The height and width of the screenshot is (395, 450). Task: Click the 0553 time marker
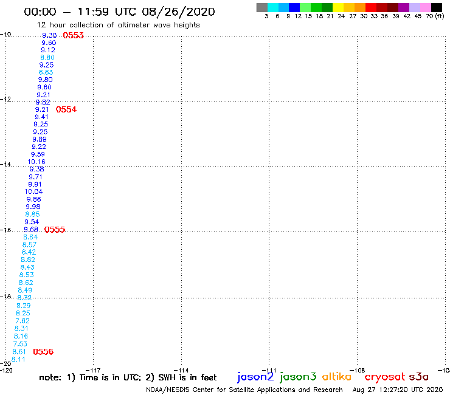coord(73,35)
